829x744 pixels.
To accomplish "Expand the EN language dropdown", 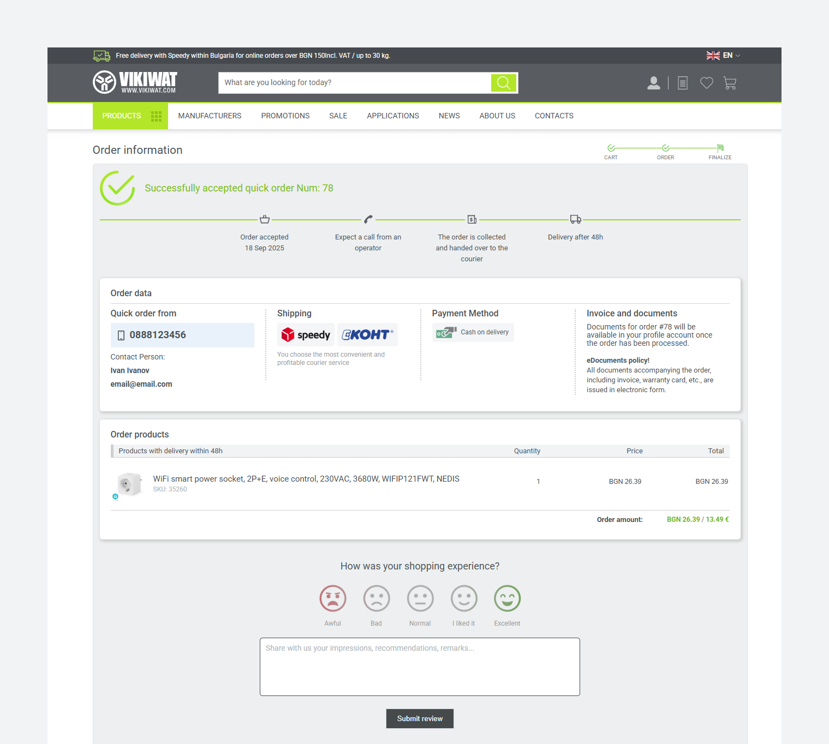I will tap(723, 56).
